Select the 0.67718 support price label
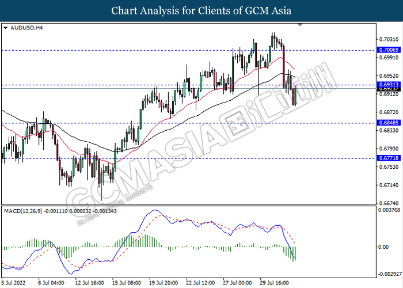The width and height of the screenshot is (403, 288). coord(389,158)
